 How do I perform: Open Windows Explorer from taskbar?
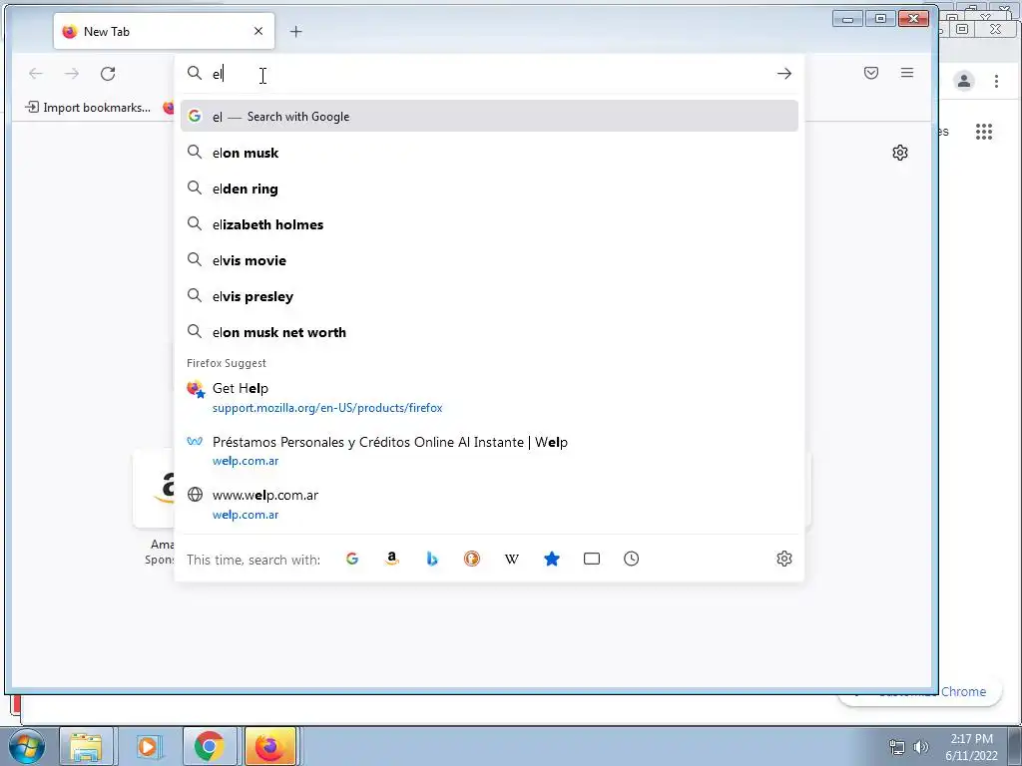(x=86, y=746)
